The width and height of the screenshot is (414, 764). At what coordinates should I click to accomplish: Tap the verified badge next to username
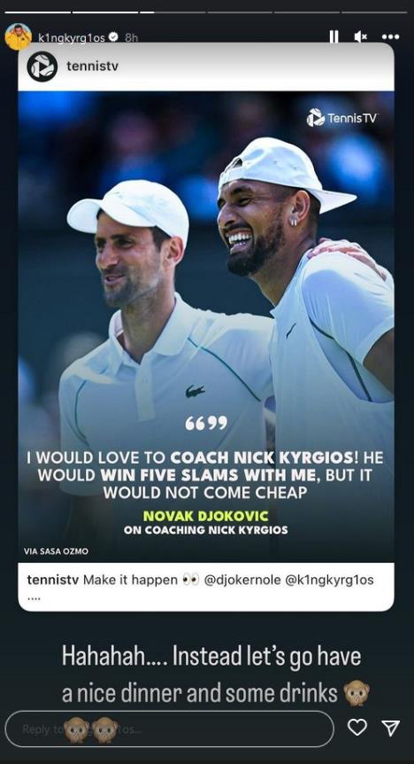pyautogui.click(x=114, y=37)
